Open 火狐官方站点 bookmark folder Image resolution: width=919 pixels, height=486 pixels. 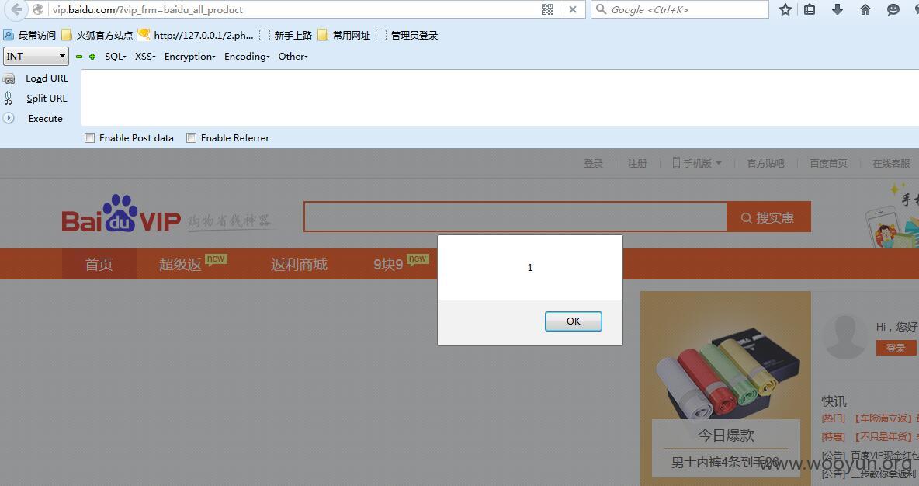pos(97,35)
